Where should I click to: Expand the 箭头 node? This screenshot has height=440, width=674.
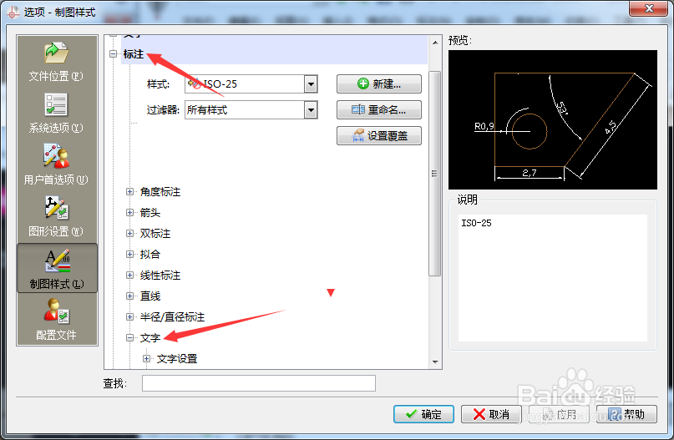pyautogui.click(x=129, y=212)
